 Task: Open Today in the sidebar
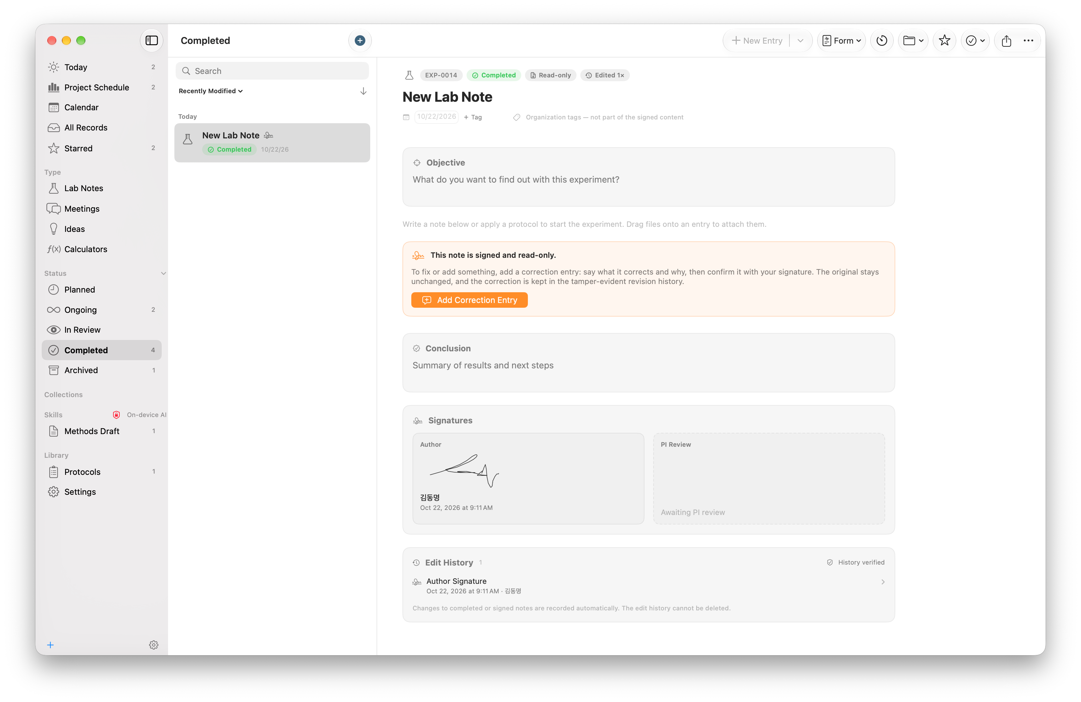[102, 67]
